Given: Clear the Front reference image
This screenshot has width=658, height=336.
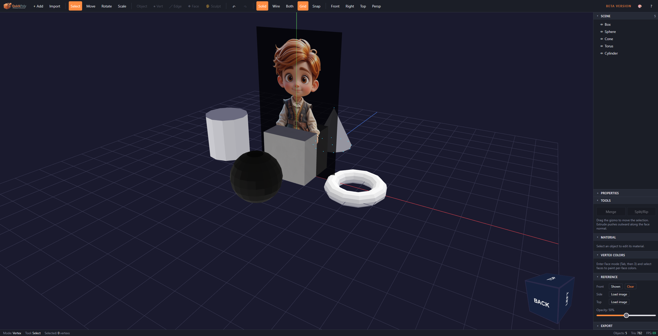Looking at the screenshot, I should tap(630, 286).
